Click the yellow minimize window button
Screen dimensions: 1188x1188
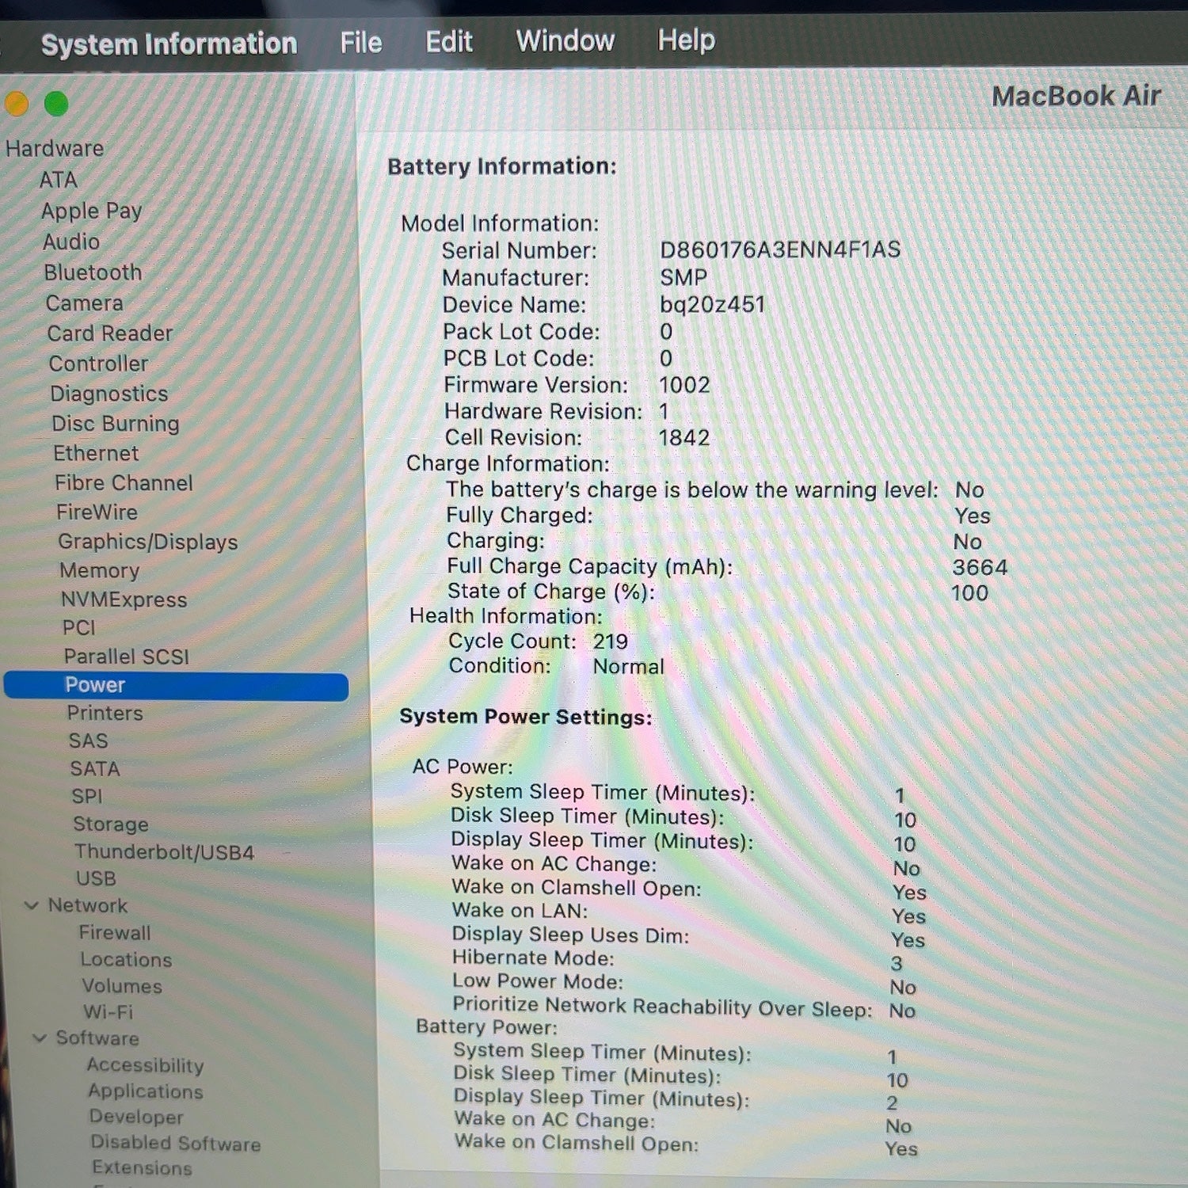16,104
